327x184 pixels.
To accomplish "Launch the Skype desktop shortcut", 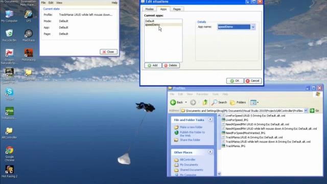I will [x=9, y=94].
